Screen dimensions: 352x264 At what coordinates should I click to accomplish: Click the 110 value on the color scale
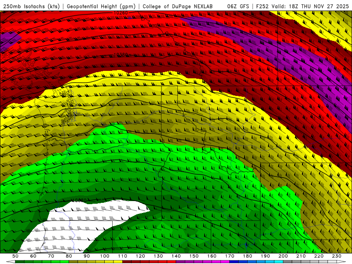point(122,256)
